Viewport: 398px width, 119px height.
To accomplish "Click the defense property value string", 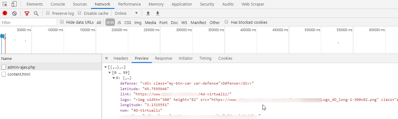I will pyautogui.click(x=197, y=84).
